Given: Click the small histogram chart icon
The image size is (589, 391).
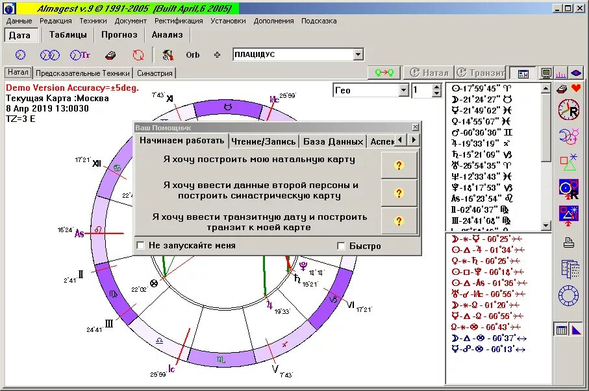Looking at the screenshot, I should tap(561, 73).
